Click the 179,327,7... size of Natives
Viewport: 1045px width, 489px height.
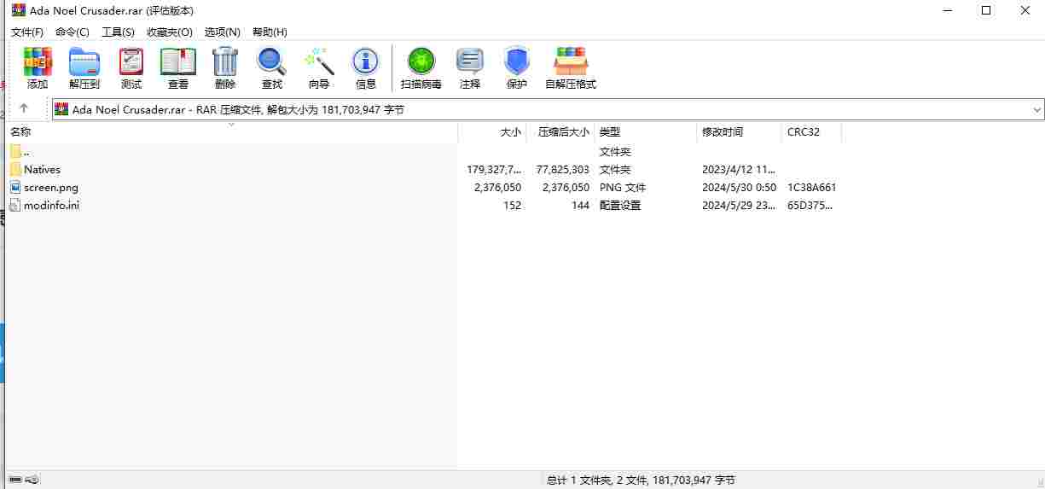click(x=494, y=169)
